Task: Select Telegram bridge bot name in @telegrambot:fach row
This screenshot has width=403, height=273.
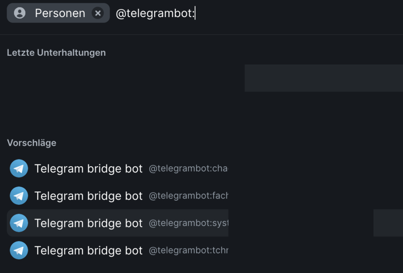Action: point(88,196)
